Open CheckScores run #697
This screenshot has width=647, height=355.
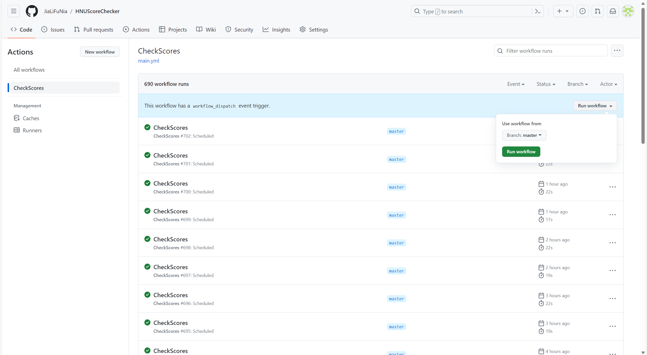coord(170,267)
